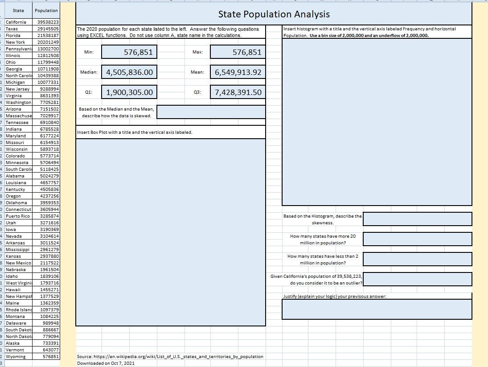488x367 pixels.
Task: Click the Wikipedia source URL text
Action: point(178,357)
